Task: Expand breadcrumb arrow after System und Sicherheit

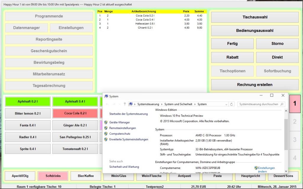Action: point(195,104)
